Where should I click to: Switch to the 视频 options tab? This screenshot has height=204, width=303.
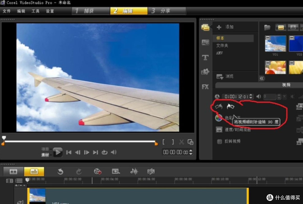point(286,85)
